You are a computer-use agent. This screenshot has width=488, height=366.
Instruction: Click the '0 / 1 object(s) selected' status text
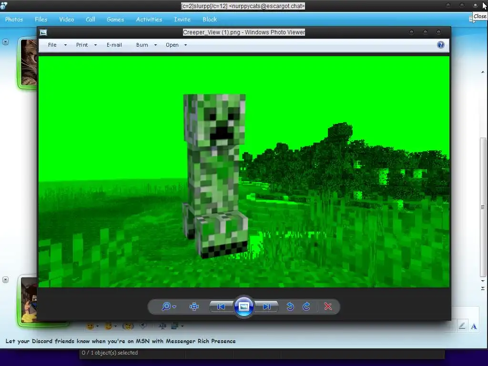(x=110, y=353)
